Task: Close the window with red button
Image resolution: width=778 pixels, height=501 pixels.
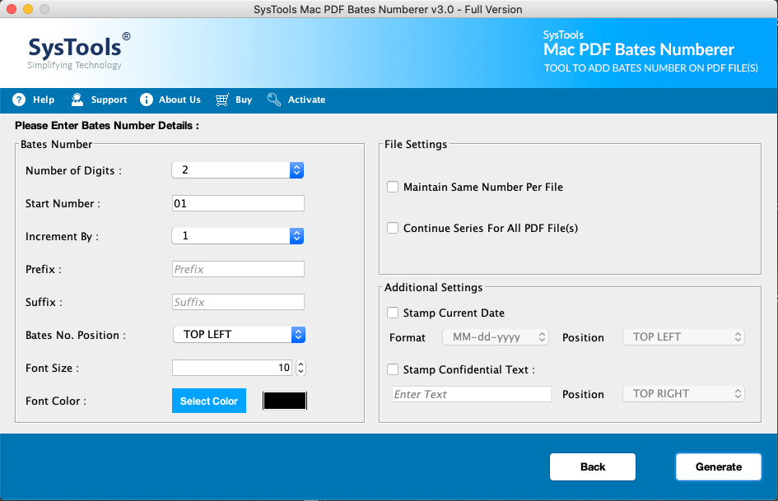Action: [x=12, y=9]
